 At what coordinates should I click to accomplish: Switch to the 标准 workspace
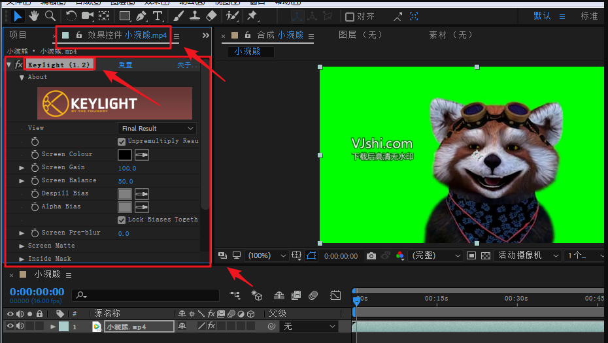pyautogui.click(x=589, y=16)
